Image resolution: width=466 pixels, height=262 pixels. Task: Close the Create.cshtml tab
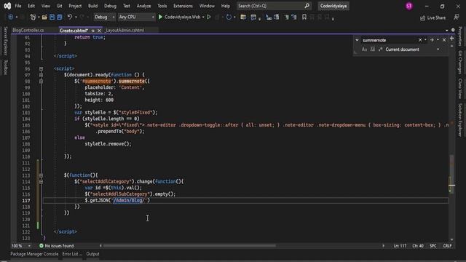coord(99,31)
